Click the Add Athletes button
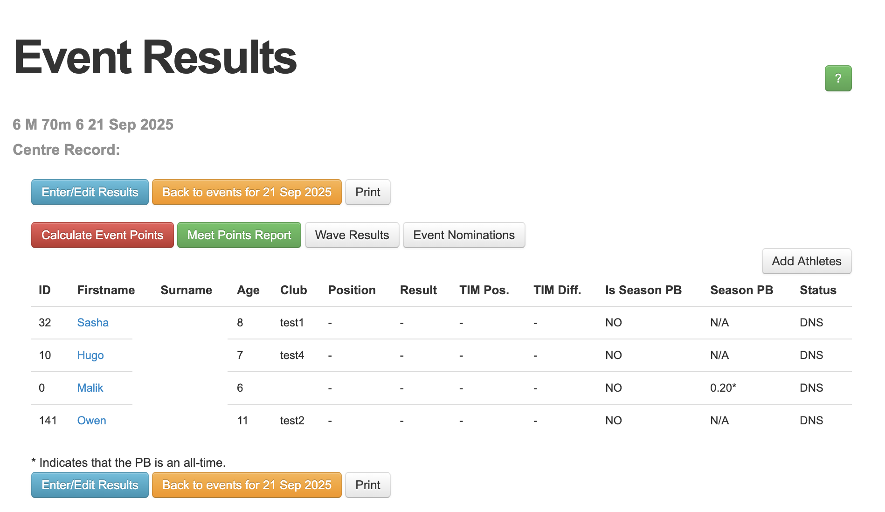Viewport: 885px width, 512px height. pos(807,261)
